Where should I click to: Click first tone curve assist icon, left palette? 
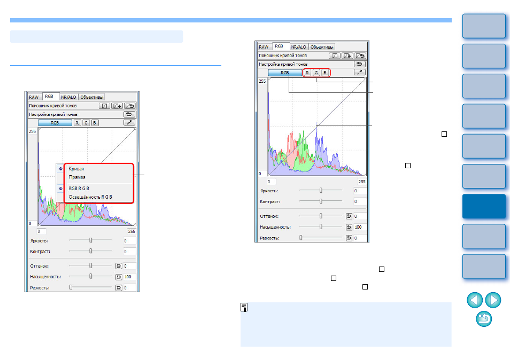[104, 106]
